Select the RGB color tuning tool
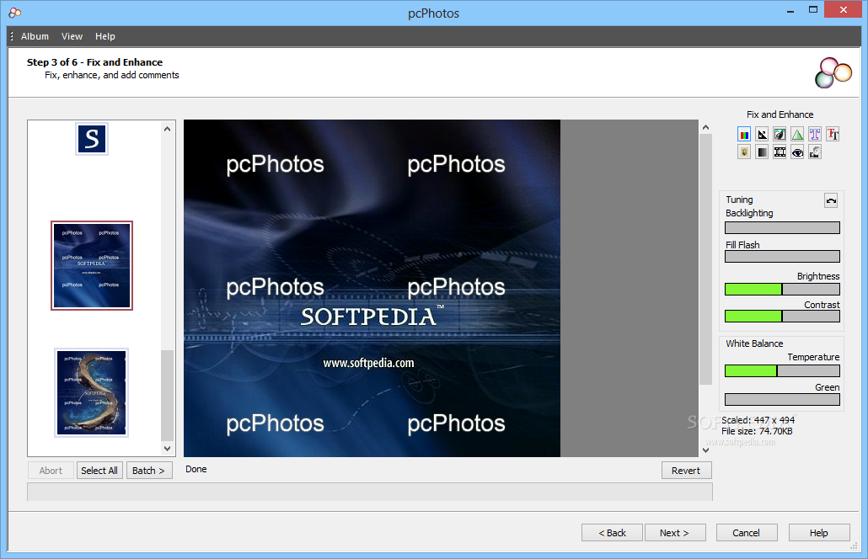Image resolution: width=868 pixels, height=559 pixels. tap(744, 135)
